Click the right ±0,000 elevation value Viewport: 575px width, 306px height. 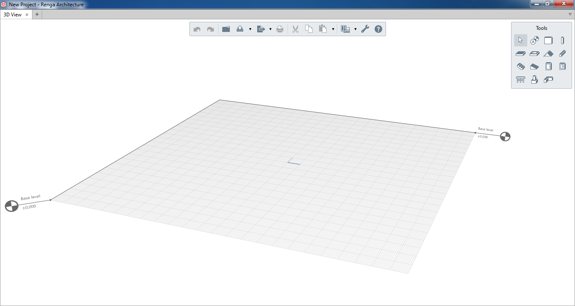(x=482, y=136)
